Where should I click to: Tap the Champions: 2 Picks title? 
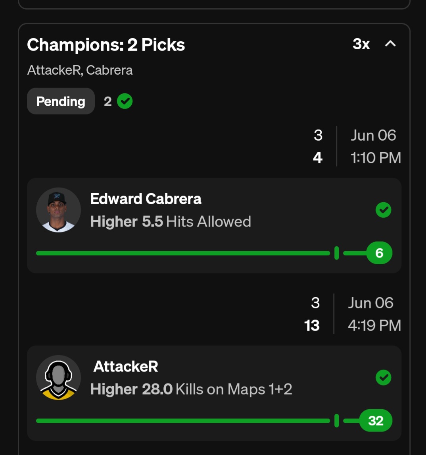point(106,45)
